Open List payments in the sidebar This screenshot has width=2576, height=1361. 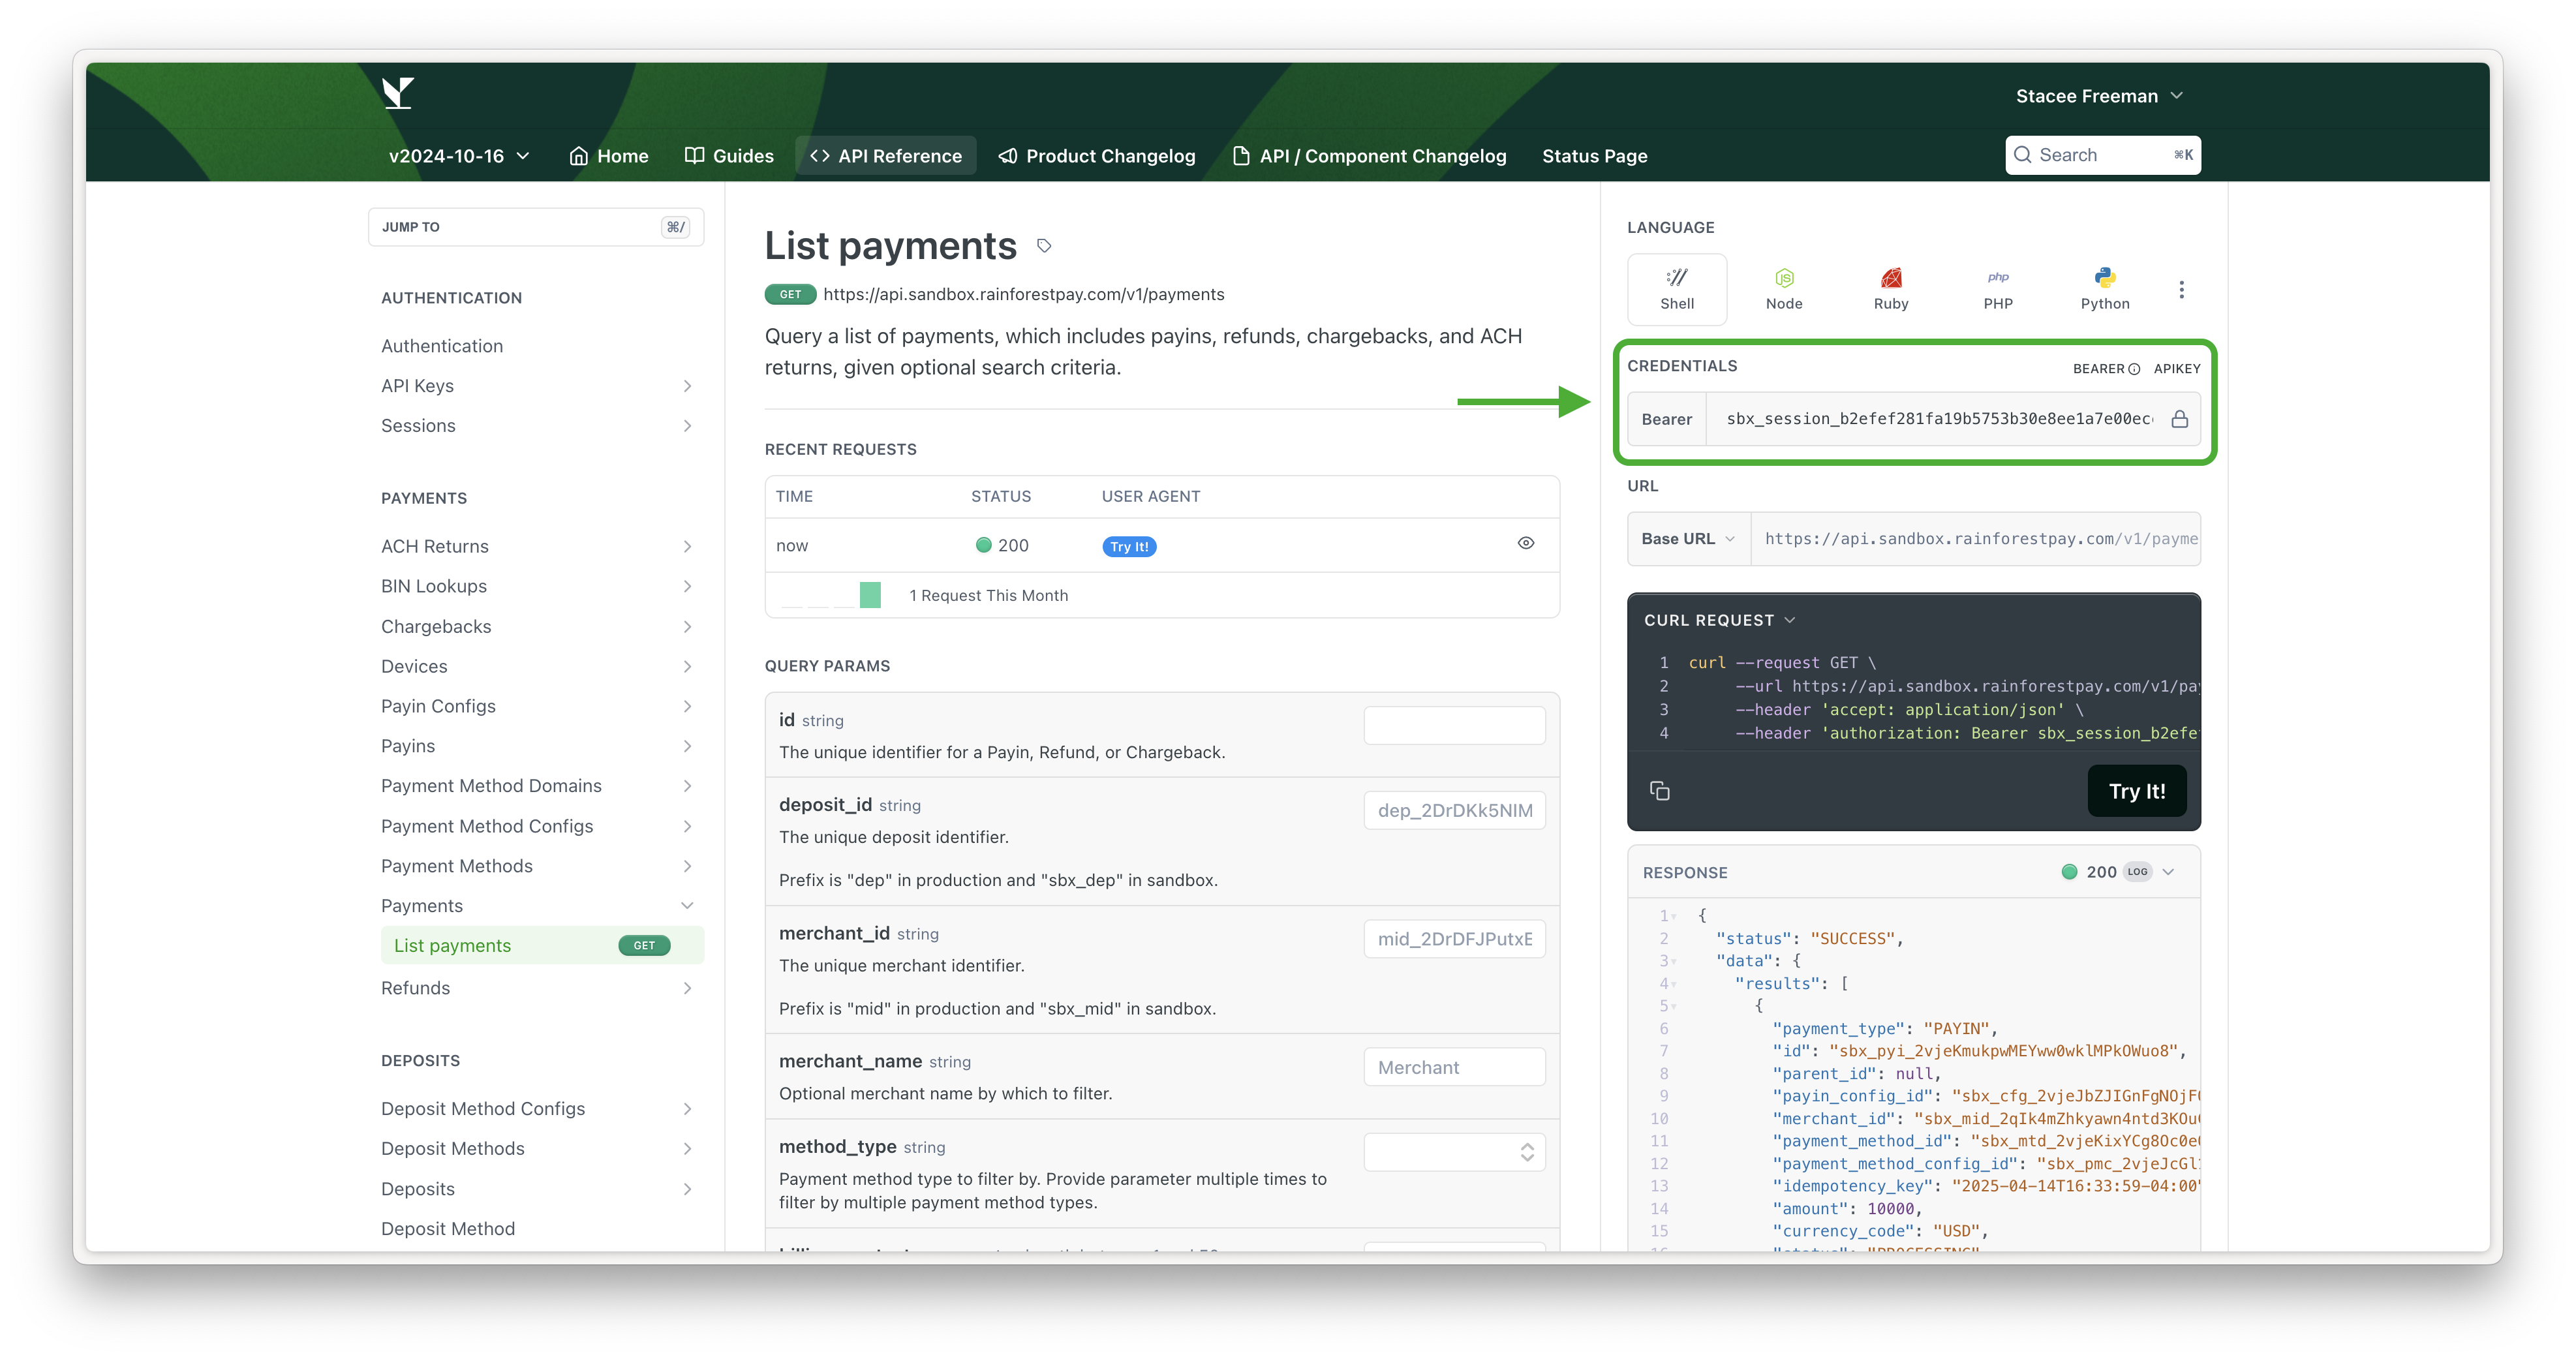point(542,946)
